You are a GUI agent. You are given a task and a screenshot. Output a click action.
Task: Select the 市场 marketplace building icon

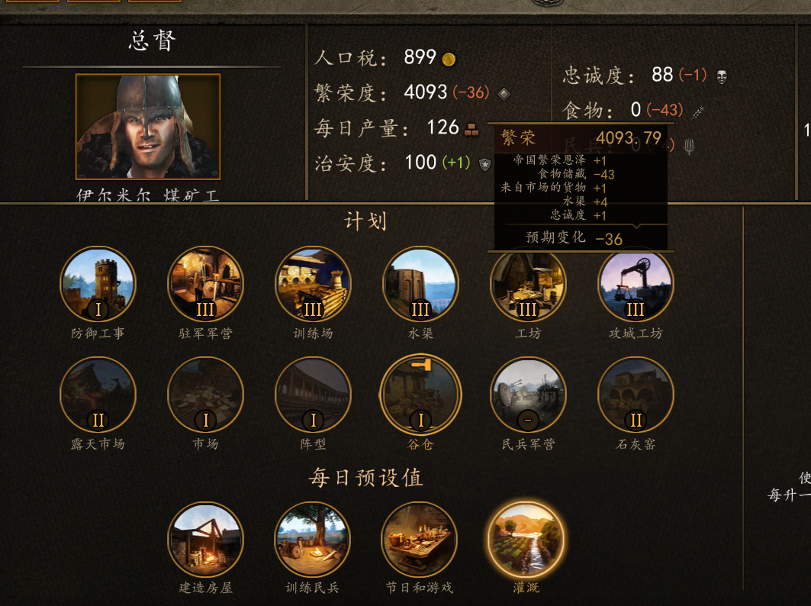pos(205,395)
